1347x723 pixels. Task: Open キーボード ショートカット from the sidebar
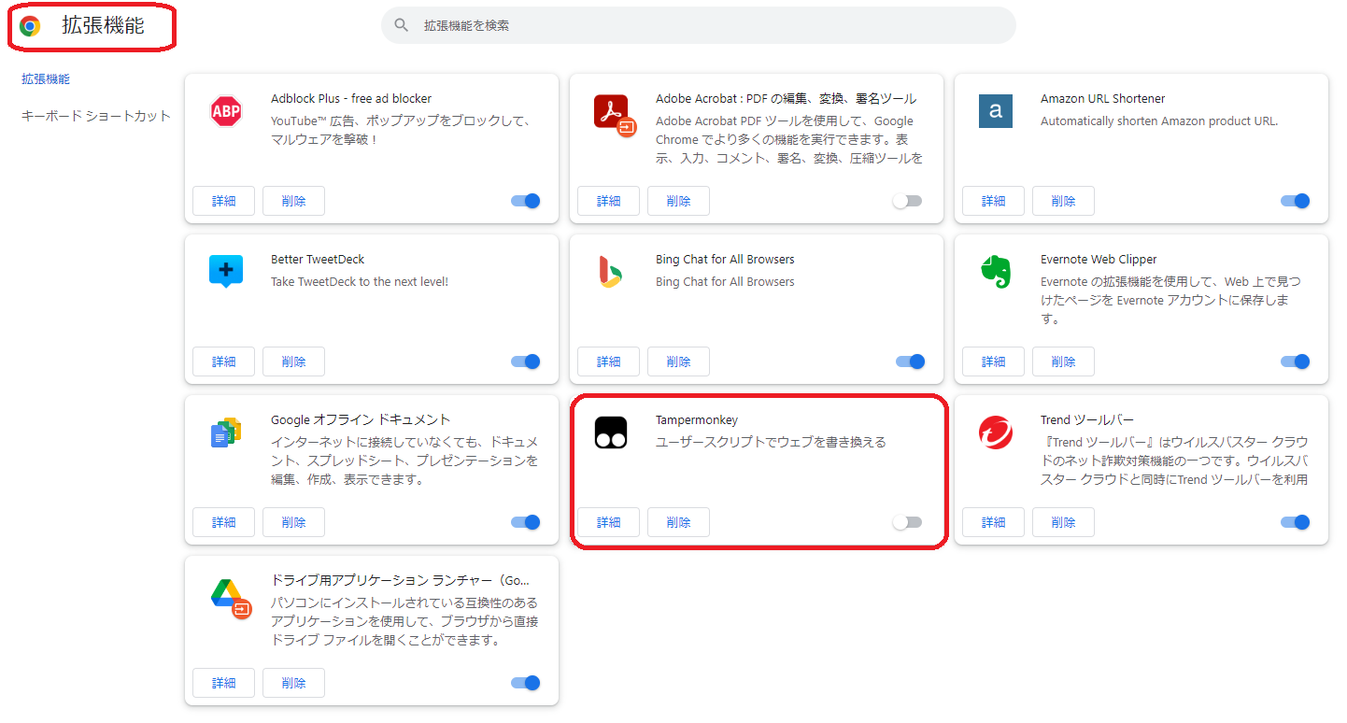(x=93, y=114)
